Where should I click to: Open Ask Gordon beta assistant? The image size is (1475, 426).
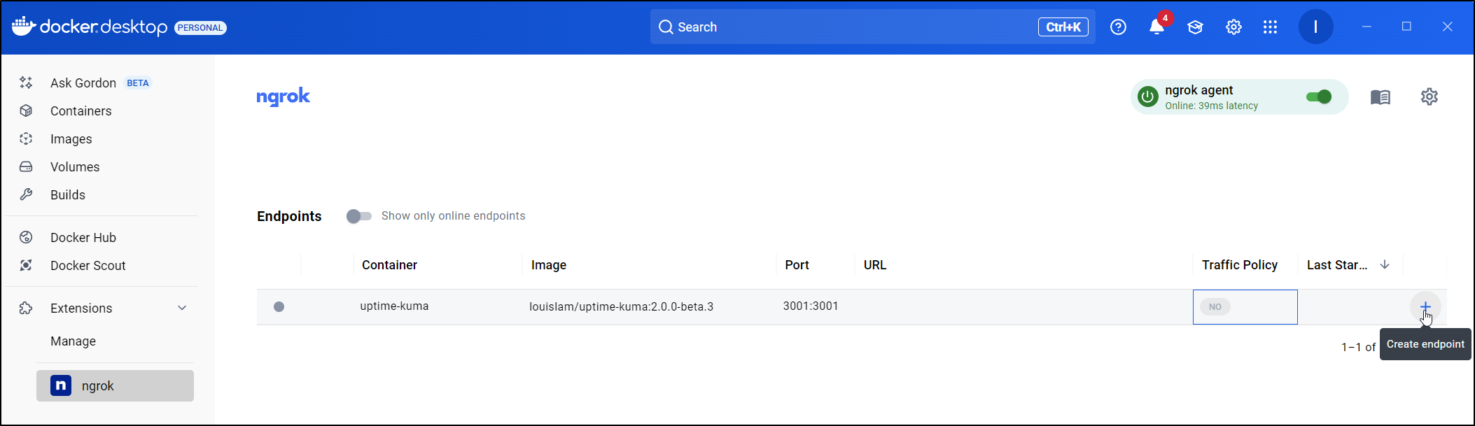click(83, 83)
